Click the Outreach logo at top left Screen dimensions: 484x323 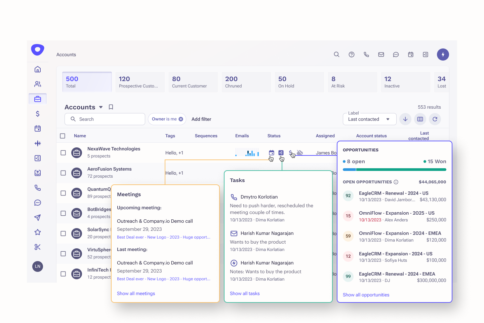pyautogui.click(x=38, y=50)
